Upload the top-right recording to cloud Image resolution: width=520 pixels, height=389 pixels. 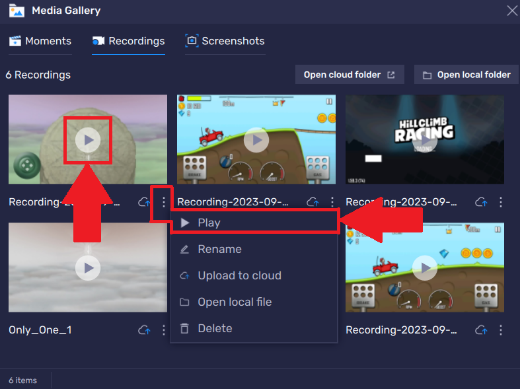tap(481, 202)
